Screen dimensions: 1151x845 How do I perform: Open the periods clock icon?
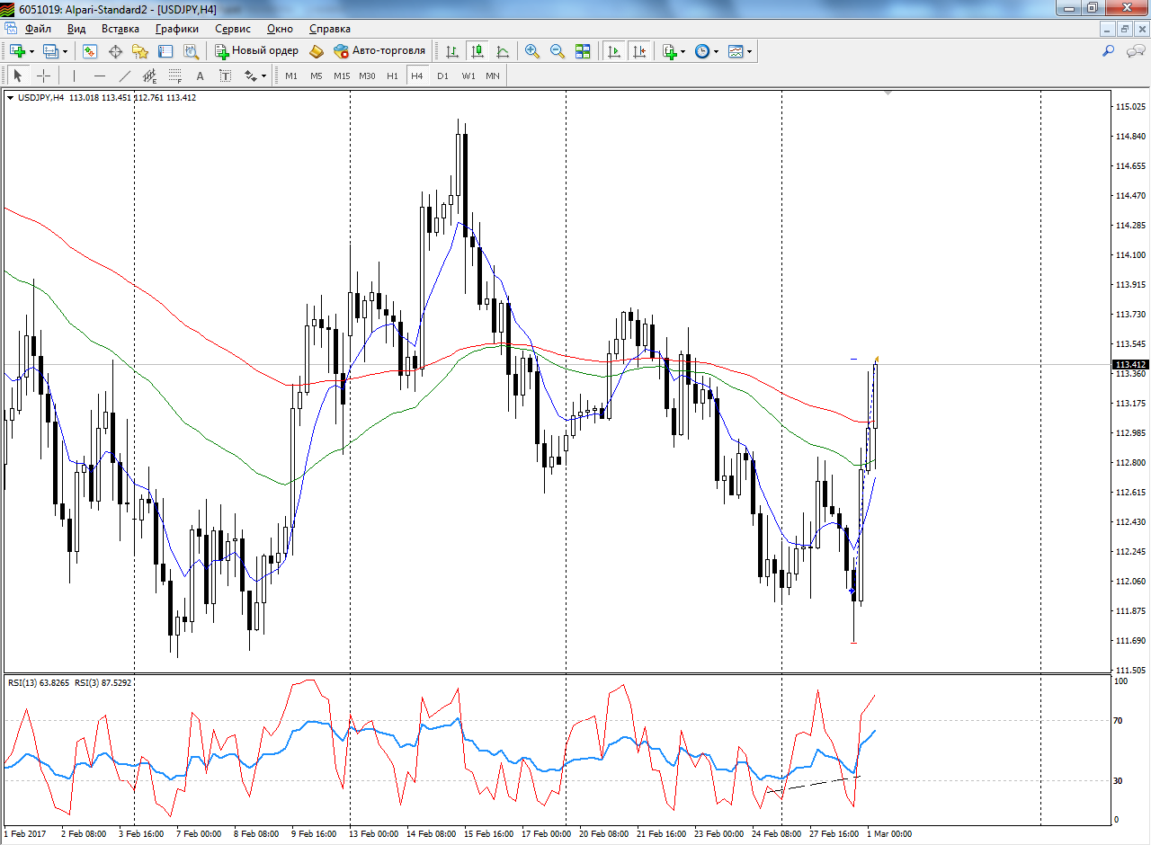pyautogui.click(x=702, y=51)
